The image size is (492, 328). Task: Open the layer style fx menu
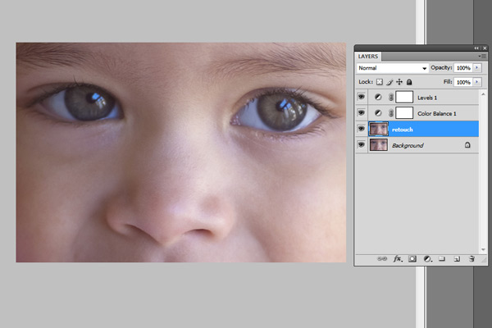(x=398, y=259)
